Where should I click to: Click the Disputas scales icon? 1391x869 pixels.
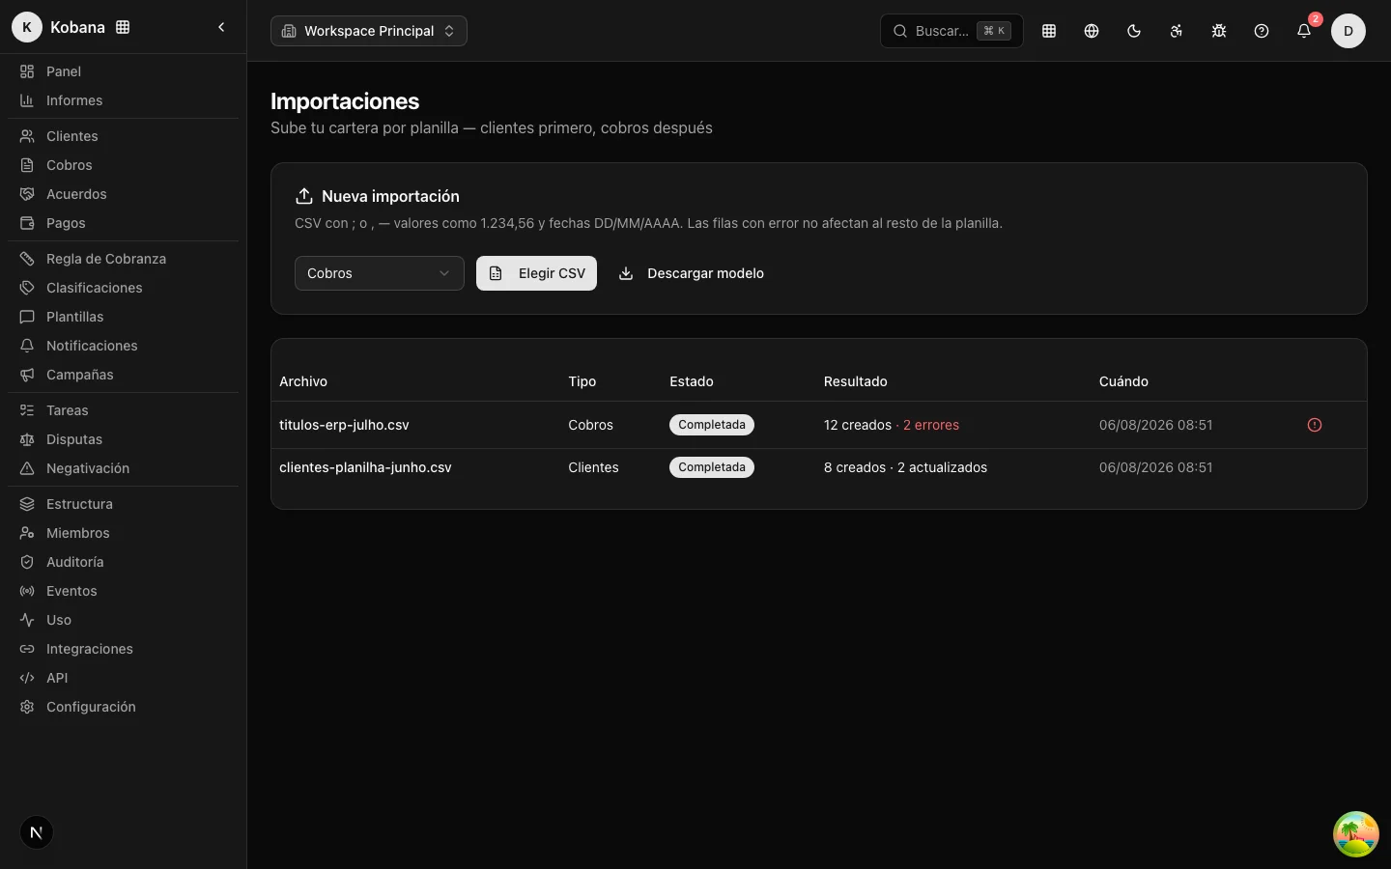click(27, 439)
